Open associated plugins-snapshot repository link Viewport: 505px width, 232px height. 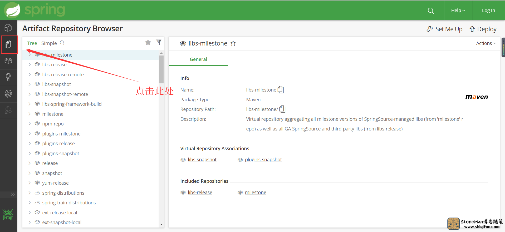263,160
